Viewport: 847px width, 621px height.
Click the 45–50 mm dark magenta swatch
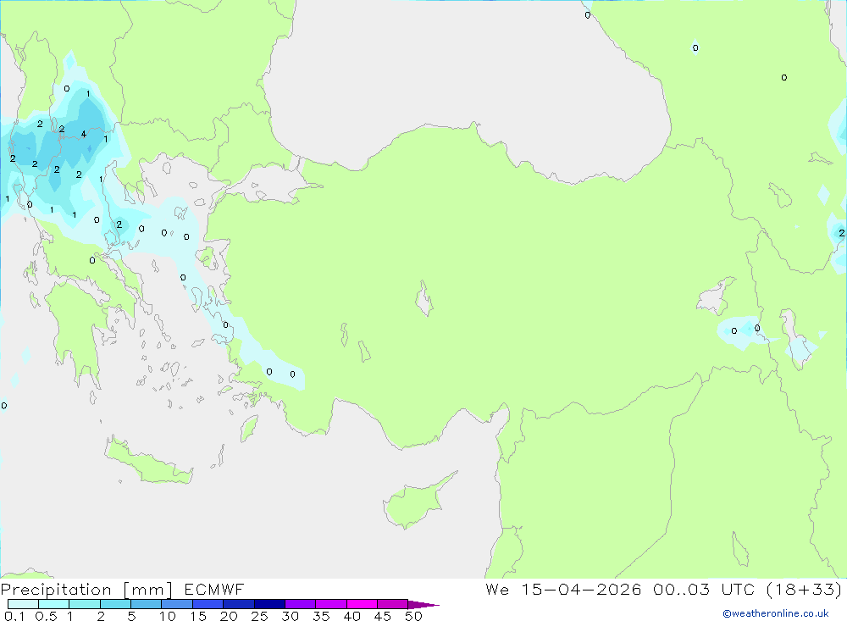(x=393, y=604)
